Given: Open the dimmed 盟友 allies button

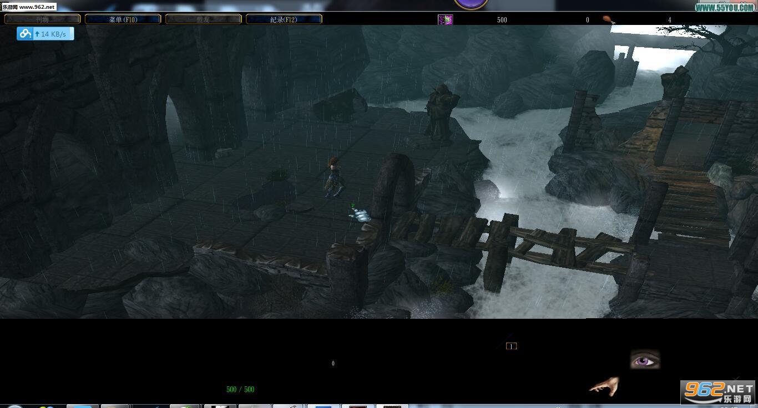Looking at the screenshot, I should tap(204, 19).
